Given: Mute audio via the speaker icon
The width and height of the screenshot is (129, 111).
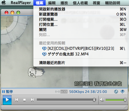Looking at the screenshot, I should click(x=102, y=100).
